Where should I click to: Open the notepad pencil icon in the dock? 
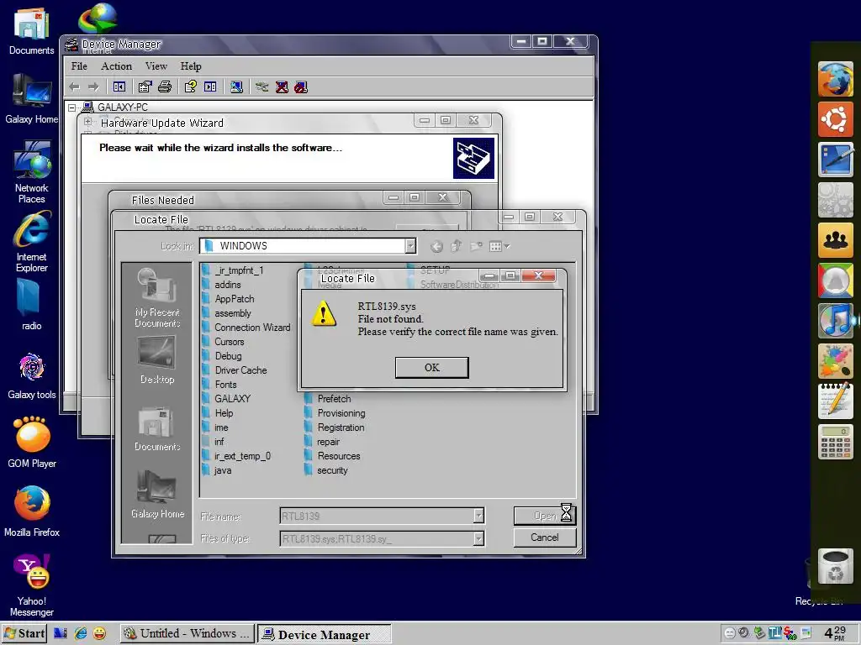tap(835, 401)
